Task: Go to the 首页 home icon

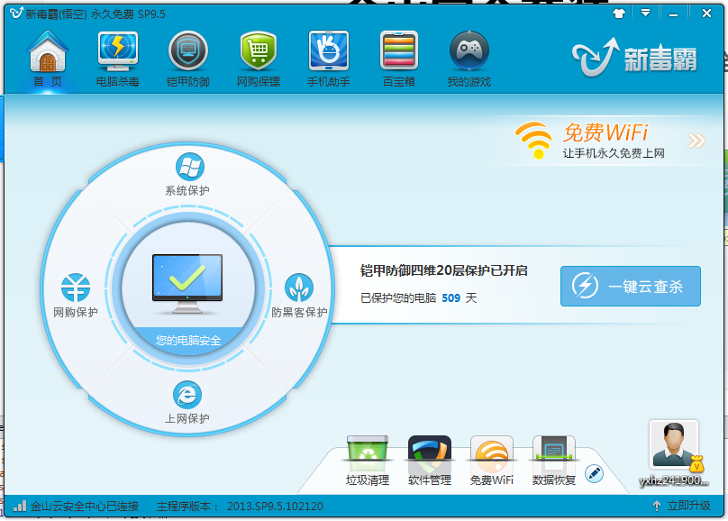Action: 48,53
